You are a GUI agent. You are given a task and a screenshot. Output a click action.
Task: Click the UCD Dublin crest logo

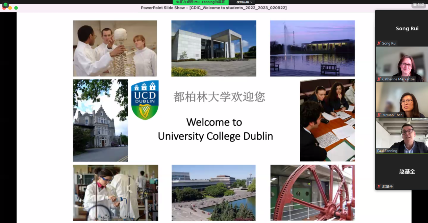(145, 100)
